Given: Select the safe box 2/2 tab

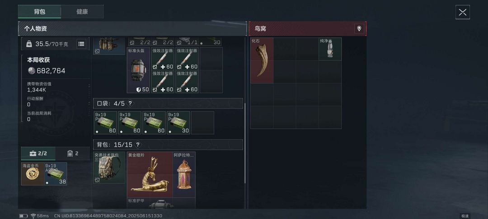Looking at the screenshot, I should click(38, 154).
